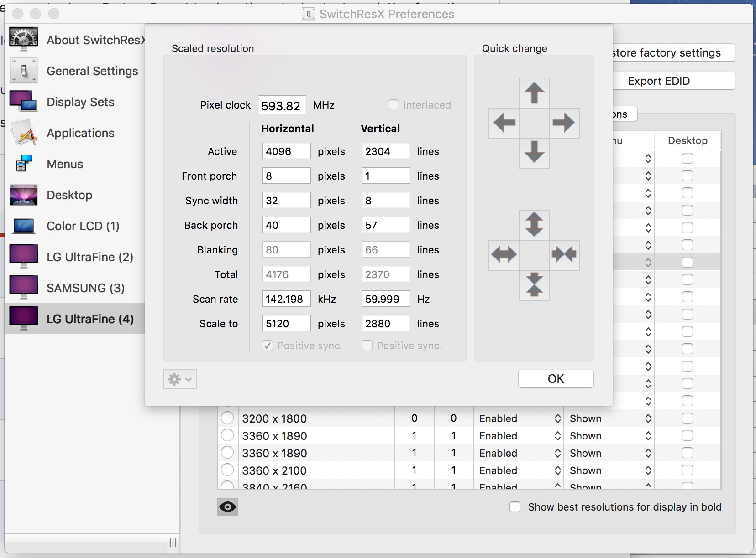Check Desktop box for 3200 x 1800 row
Viewport: 756px width, 558px height.
tap(688, 418)
